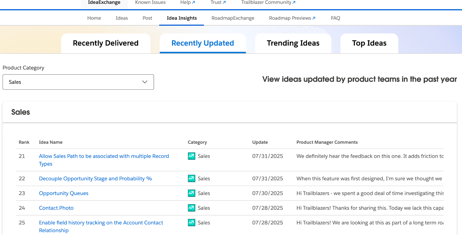Screen dimensions: 462x235
Task: Click the Sales category icon in row 24
Action: click(x=191, y=208)
